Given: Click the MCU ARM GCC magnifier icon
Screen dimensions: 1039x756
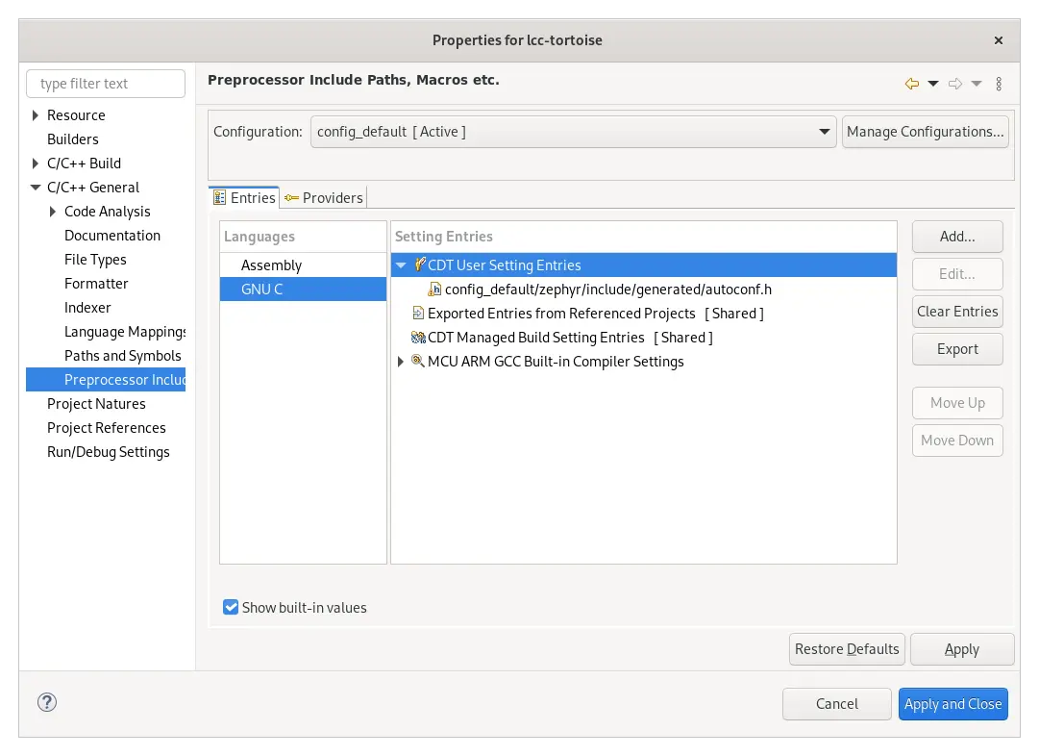Looking at the screenshot, I should [419, 362].
